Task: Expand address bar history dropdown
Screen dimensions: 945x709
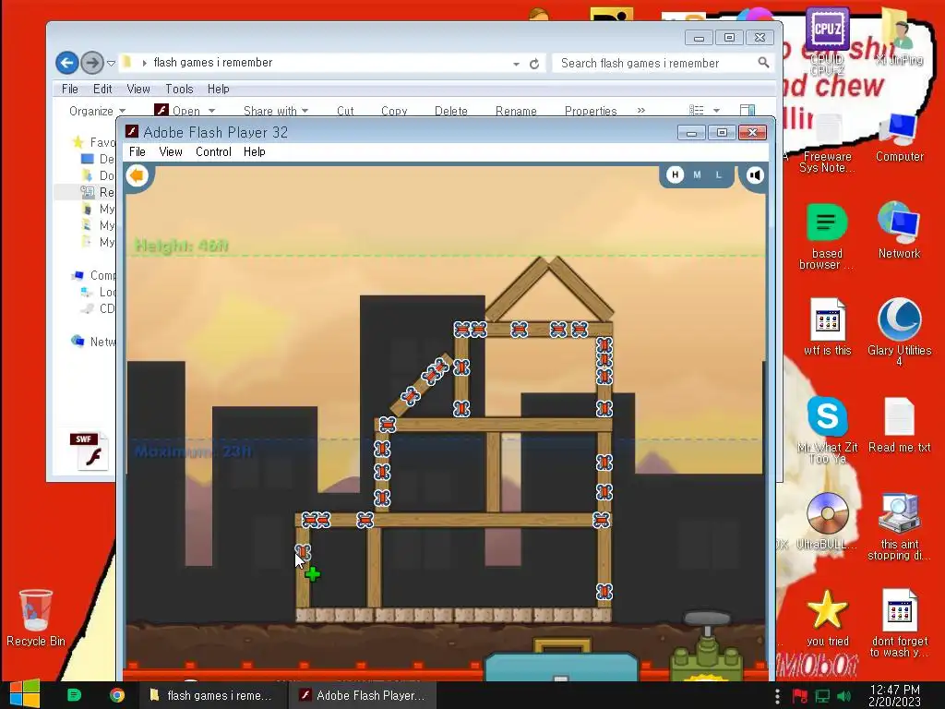Action: point(517,64)
